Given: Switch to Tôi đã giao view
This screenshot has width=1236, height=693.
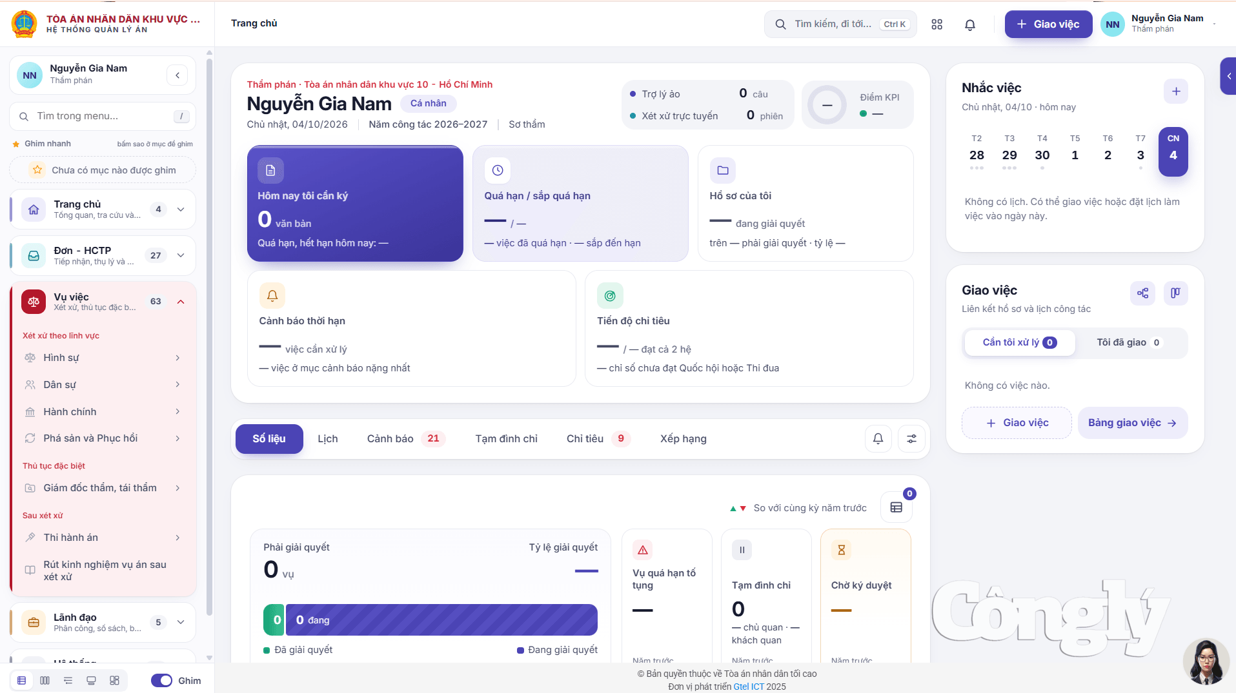Looking at the screenshot, I should [1129, 343].
